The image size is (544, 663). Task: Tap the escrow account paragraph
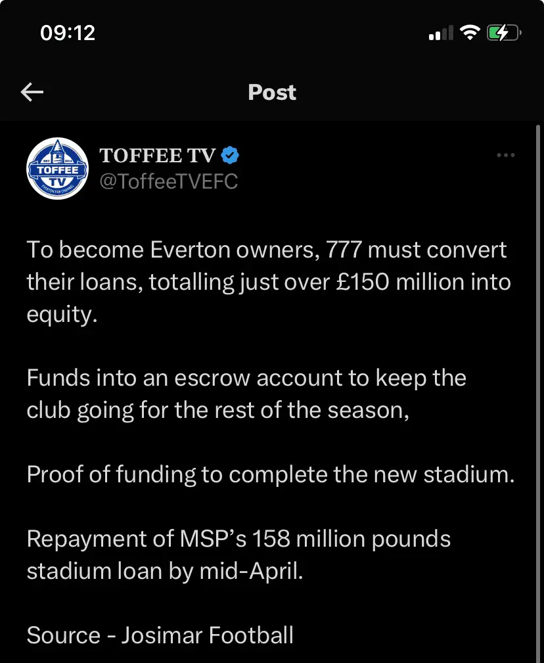(x=246, y=394)
